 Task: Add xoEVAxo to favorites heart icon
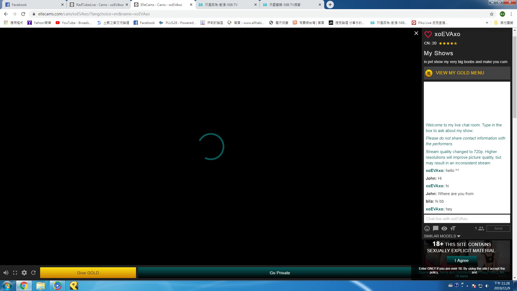coord(428,34)
